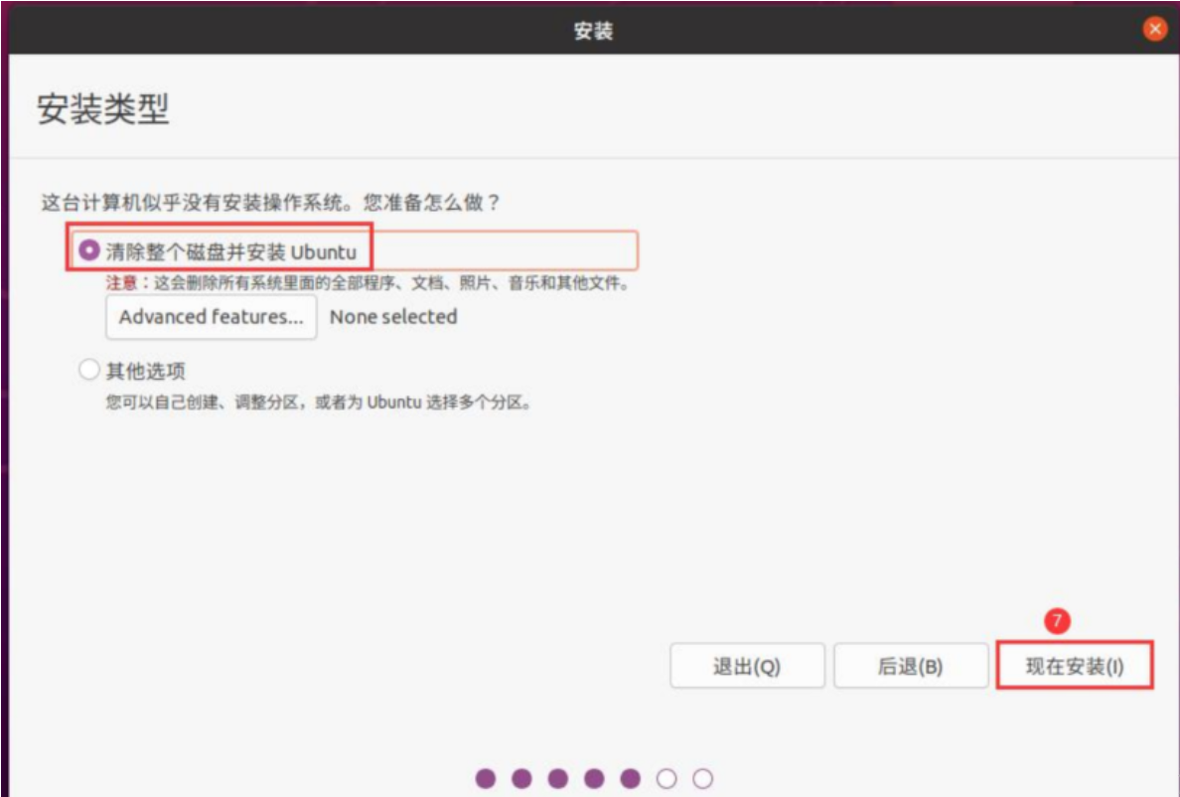Click the 安装类型 page heading

click(x=103, y=109)
